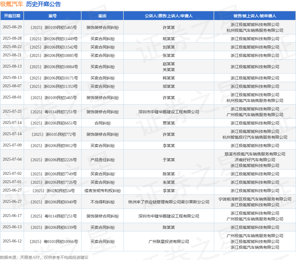Click defendant 宁波前湾新区极氪汽车销售服务有限公司
Image resolution: width=296 pixels, height=260 pixels.
[x=255, y=199]
